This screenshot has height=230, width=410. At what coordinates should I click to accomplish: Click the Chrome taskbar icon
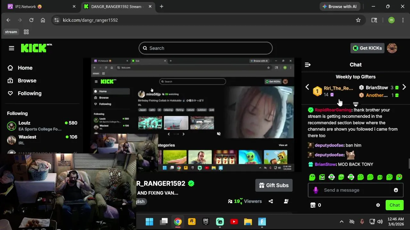(178, 222)
